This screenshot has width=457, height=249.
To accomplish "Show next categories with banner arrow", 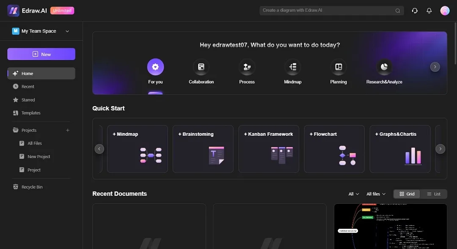I will click(x=435, y=67).
